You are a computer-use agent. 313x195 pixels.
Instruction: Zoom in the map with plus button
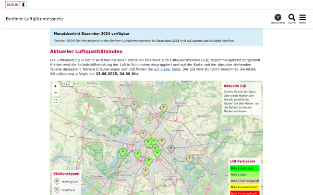pos(55,86)
